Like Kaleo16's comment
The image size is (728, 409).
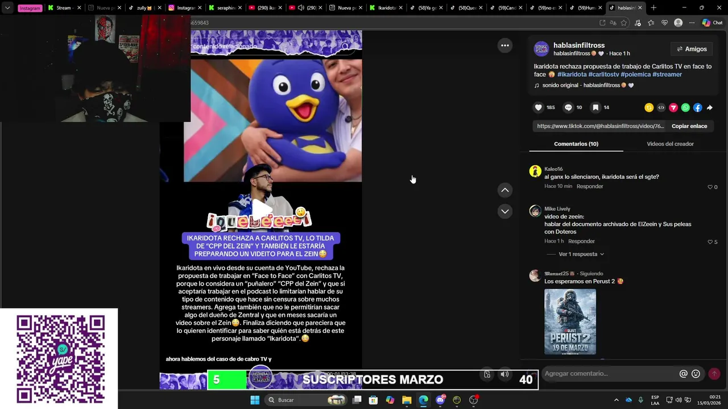710,187
